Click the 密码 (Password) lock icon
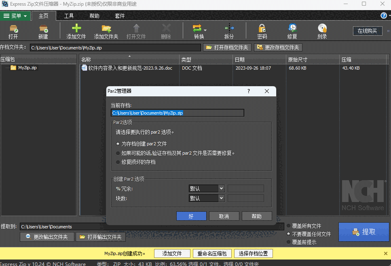Screen dimensions: 391x266 [x=262, y=29]
